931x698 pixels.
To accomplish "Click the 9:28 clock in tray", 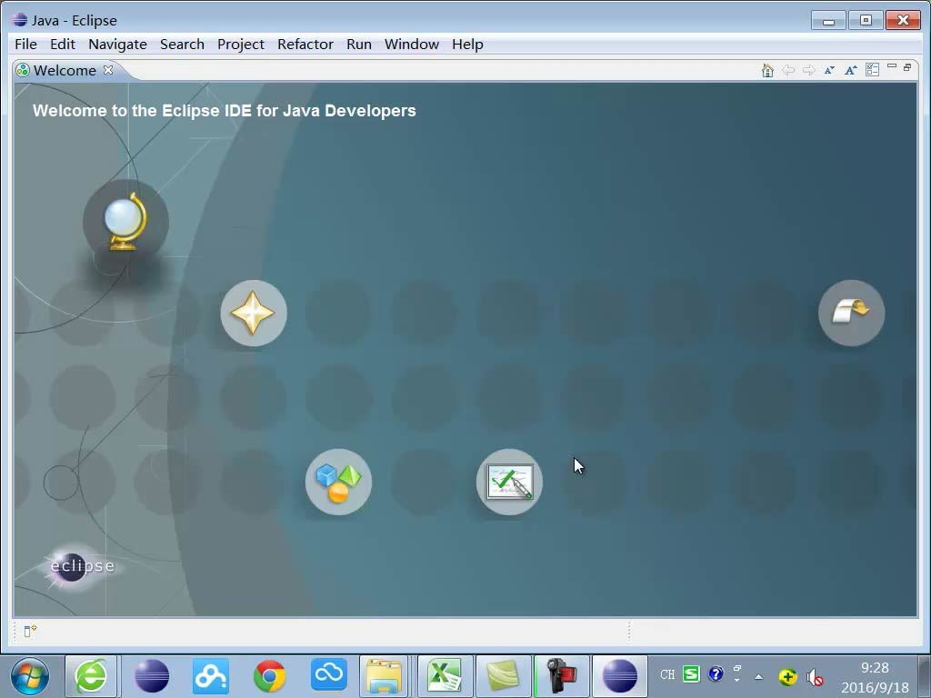I will [874, 668].
